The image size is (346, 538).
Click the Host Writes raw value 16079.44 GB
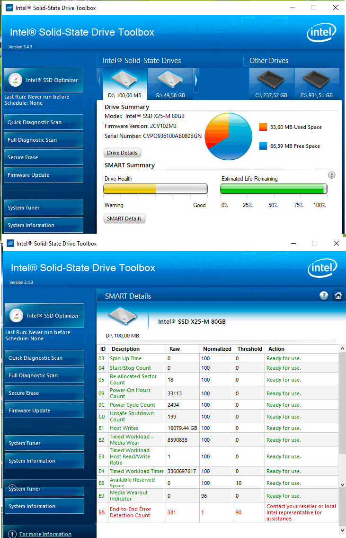182,428
